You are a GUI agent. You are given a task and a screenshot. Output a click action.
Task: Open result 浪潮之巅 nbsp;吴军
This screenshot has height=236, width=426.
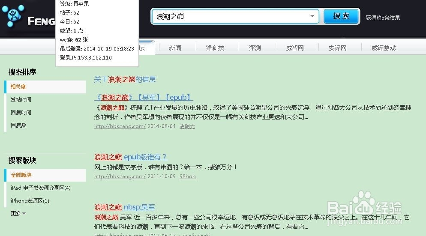[125, 207]
